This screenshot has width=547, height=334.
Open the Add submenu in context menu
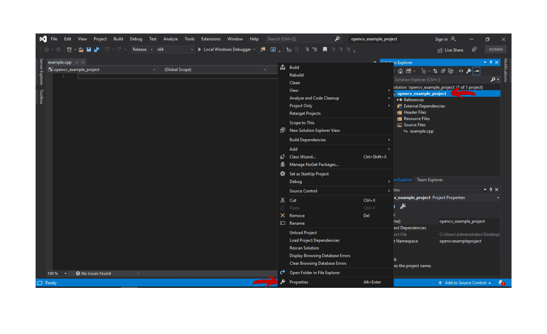[336, 149]
